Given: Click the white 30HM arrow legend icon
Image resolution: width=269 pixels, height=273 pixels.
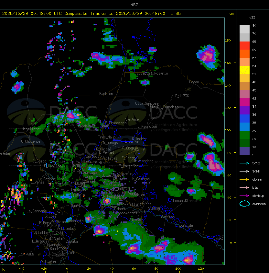Looking at the screenshot, I should pyautogui.click(x=244, y=171).
